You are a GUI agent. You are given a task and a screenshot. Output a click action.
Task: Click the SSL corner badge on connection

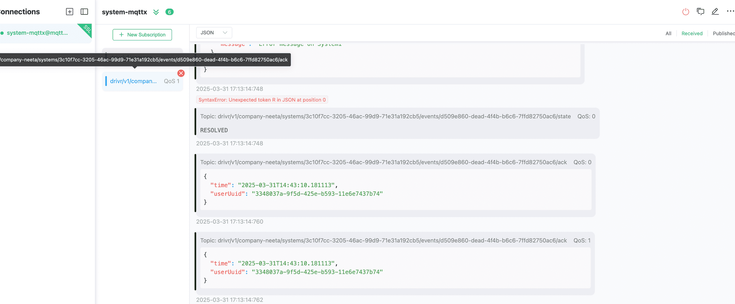[86, 29]
